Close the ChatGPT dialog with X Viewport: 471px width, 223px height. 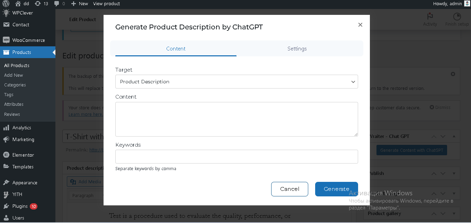pyautogui.click(x=360, y=25)
